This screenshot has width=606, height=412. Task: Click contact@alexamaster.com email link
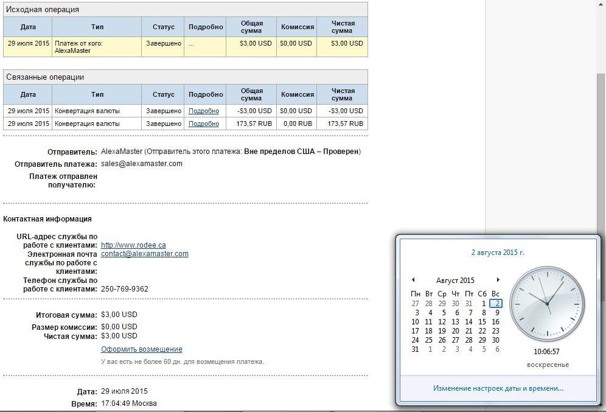(145, 254)
